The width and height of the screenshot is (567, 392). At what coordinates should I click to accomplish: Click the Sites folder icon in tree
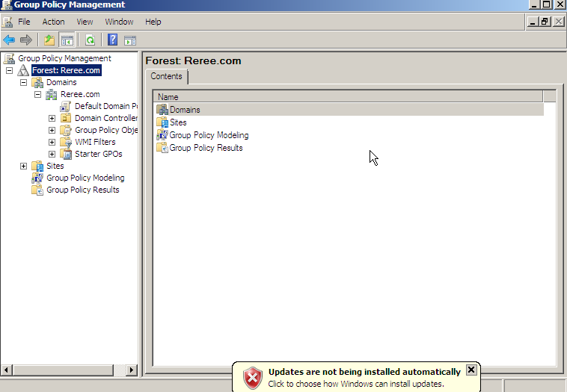click(x=37, y=166)
